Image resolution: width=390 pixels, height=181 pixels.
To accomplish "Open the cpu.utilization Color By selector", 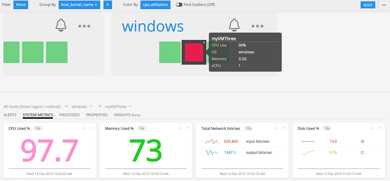I will click(x=155, y=5).
